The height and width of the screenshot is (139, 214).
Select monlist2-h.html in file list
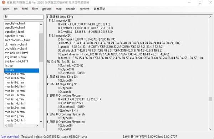click(15, 112)
